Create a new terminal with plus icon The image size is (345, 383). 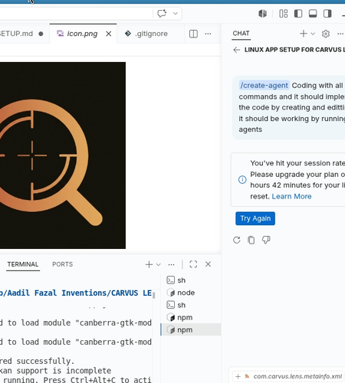(149, 264)
